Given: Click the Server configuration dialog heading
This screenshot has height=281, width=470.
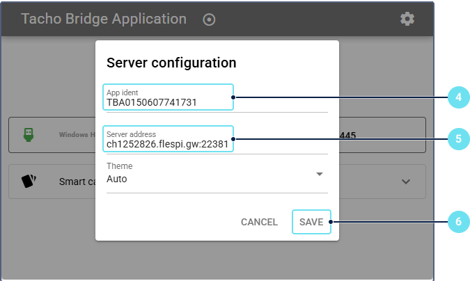Looking at the screenshot, I should click(x=171, y=63).
